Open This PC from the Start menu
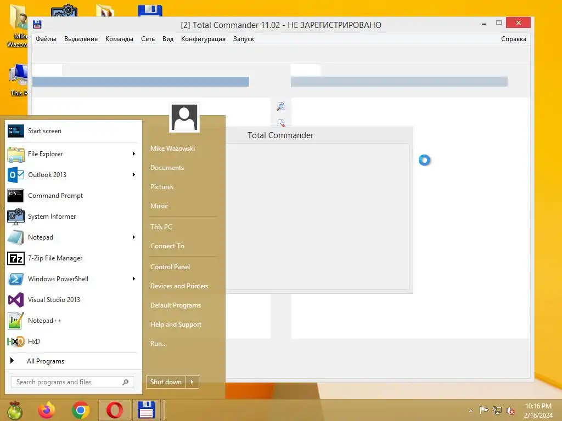 (x=161, y=226)
